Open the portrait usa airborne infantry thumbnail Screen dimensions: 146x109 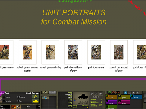pyautogui.click(x=73, y=52)
